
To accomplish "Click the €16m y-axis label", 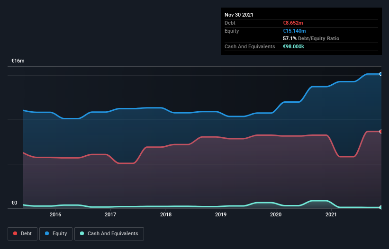I will tap(18, 61).
